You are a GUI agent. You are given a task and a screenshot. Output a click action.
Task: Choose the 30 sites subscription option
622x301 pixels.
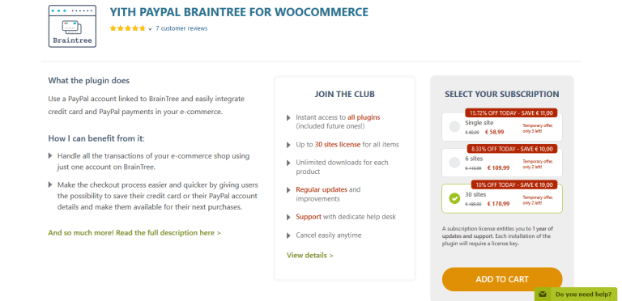502,199
